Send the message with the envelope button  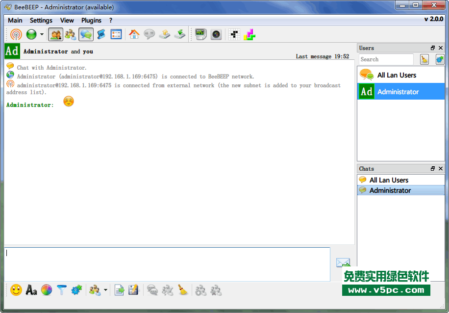pos(343,262)
